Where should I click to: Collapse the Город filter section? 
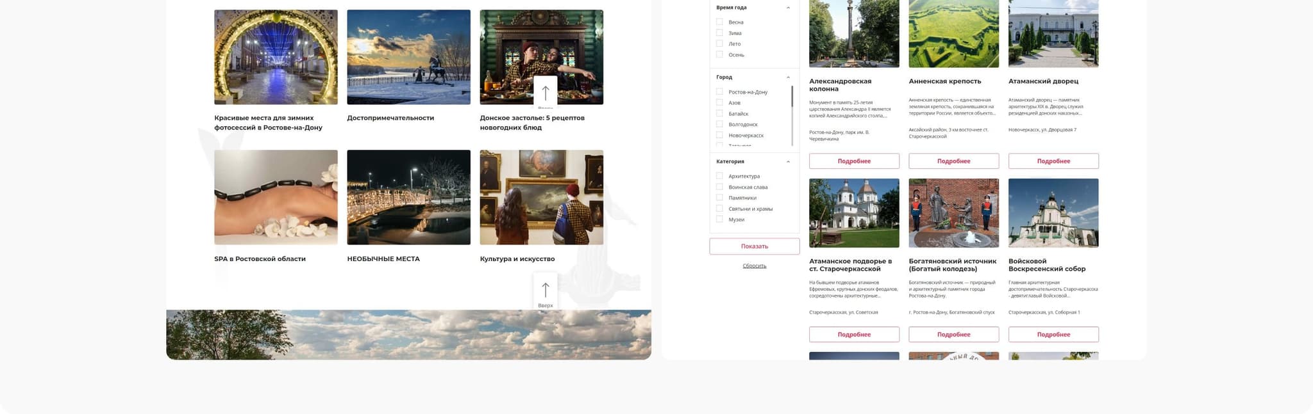(788, 77)
